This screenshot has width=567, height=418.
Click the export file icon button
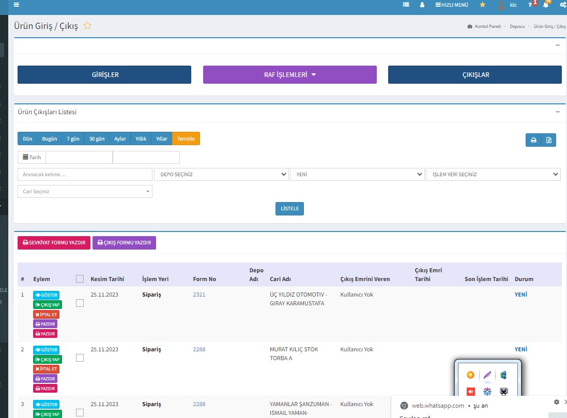[548, 140]
